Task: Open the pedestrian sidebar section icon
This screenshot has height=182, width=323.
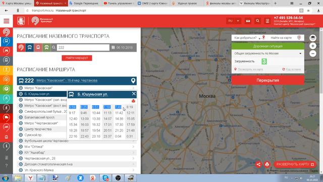Action: [7, 108]
